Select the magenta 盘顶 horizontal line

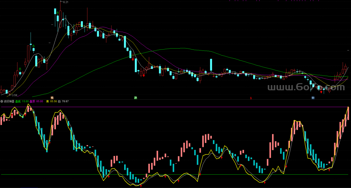click(175, 107)
